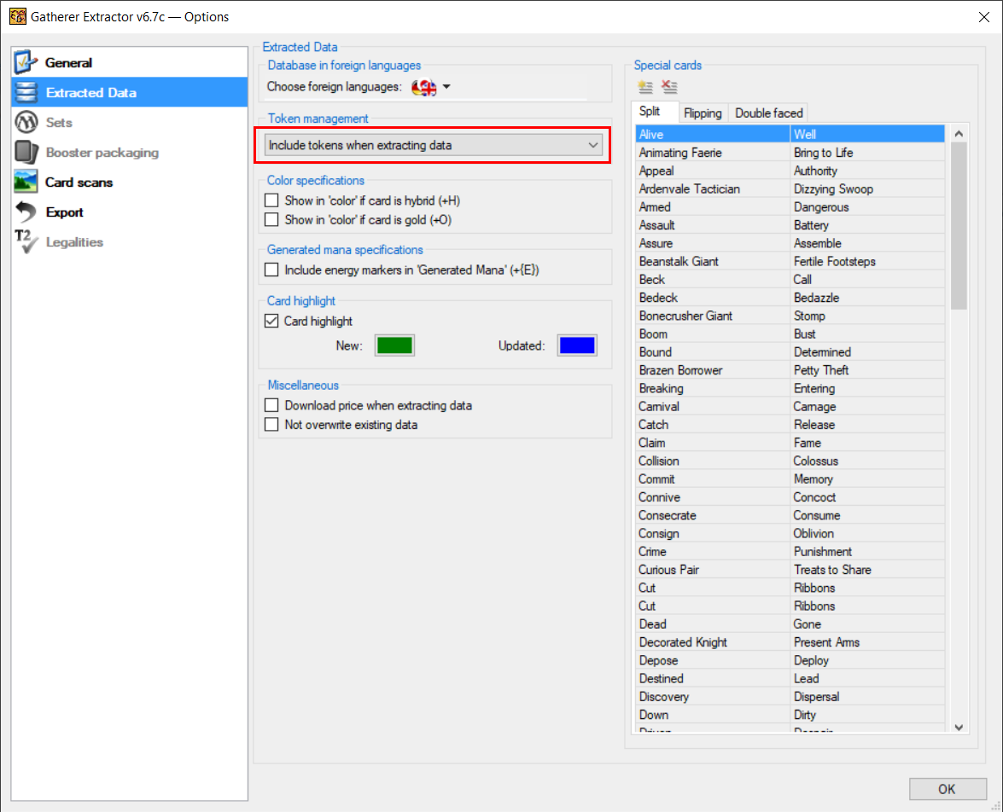This screenshot has height=812, width=1003.
Task: Enable show in color if card is hybrid
Action: click(271, 200)
